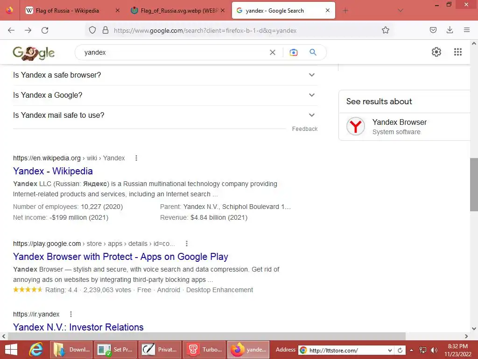The width and height of the screenshot is (478, 359).
Task: Close the yandex Google Search tab
Action: pyautogui.click(x=328, y=11)
